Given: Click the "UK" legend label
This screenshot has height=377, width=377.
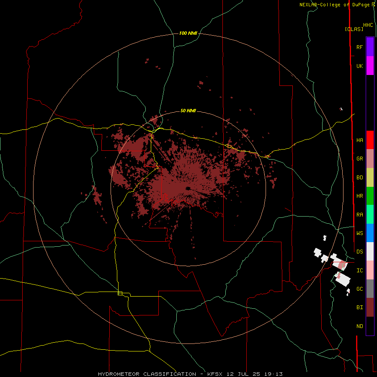Looking at the screenshot, I should (359, 66).
